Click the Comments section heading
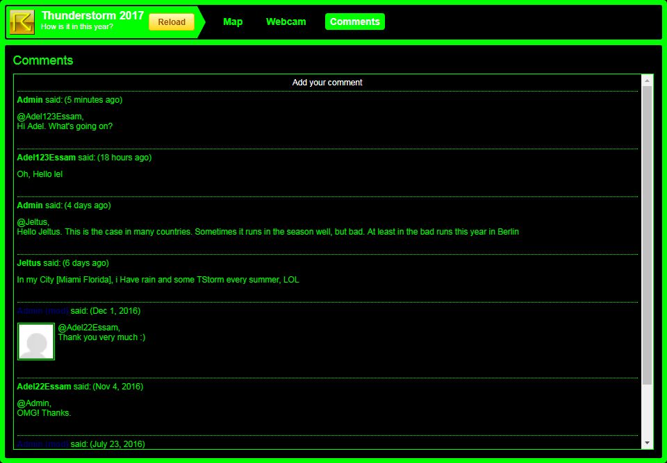The image size is (667, 463). coord(43,60)
